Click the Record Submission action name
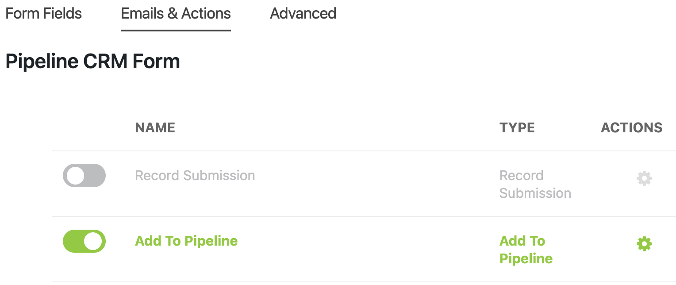 (195, 176)
